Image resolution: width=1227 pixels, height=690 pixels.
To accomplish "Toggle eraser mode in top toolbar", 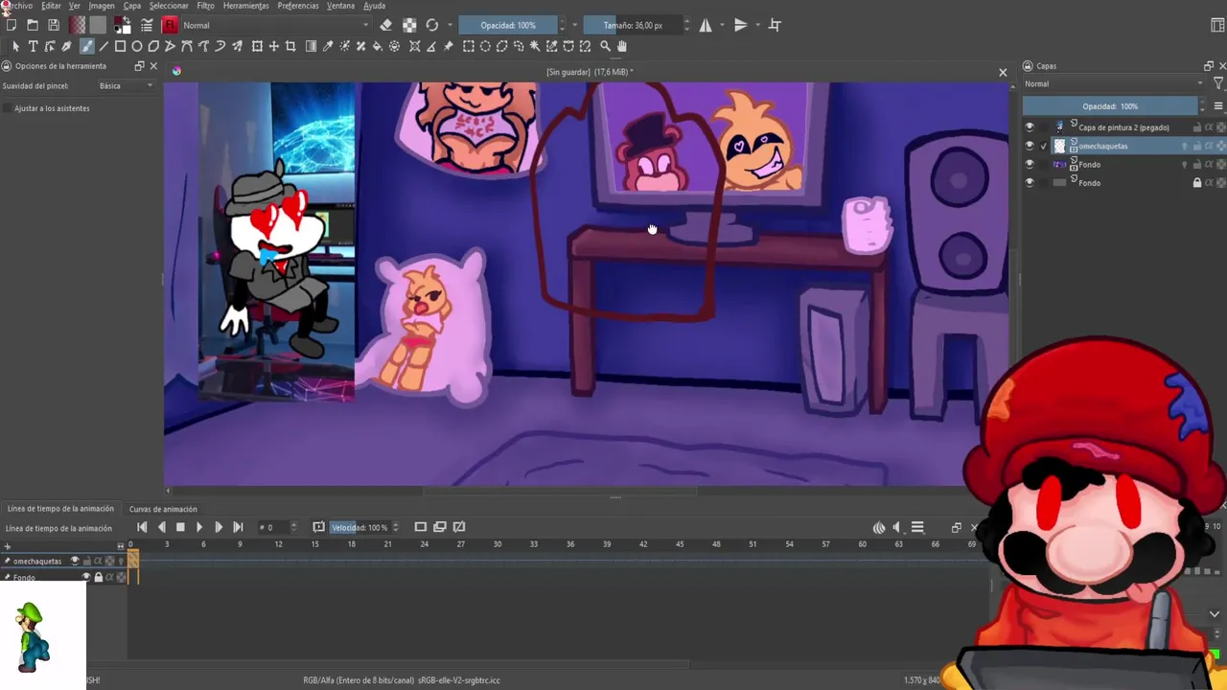I will tap(385, 25).
